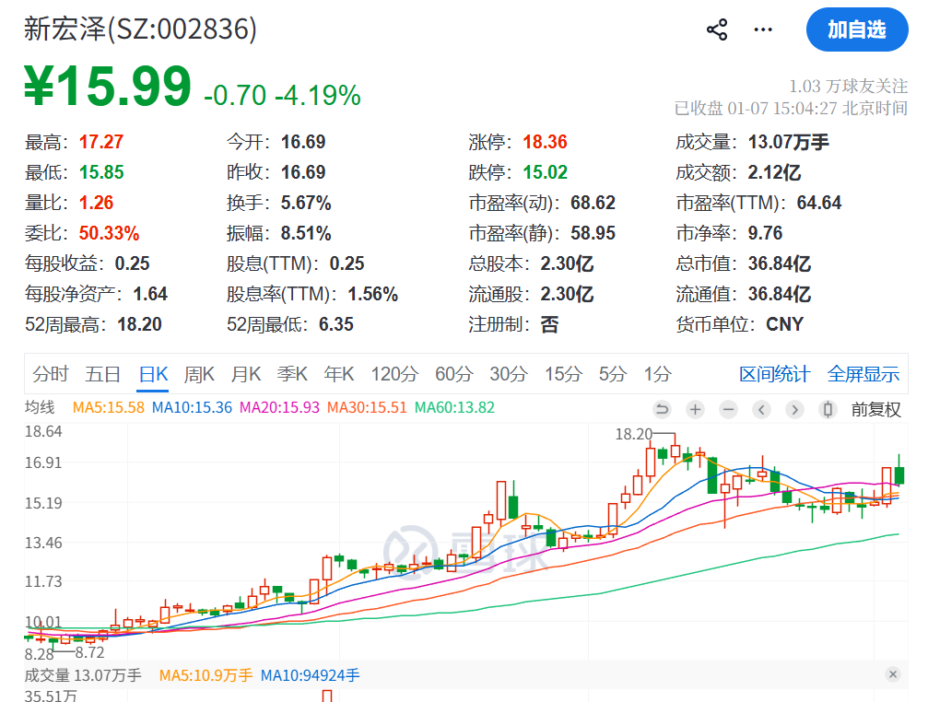The width and height of the screenshot is (928, 702).
Task: Click volume MA10:94924手 label
Action: (x=311, y=674)
